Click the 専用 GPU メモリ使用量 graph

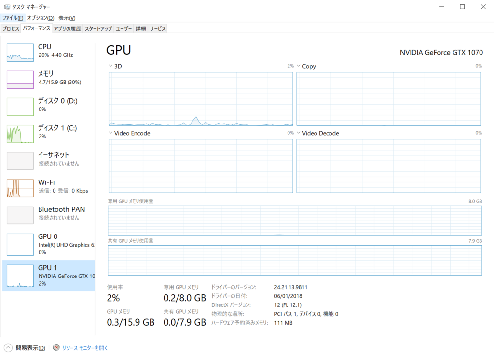[x=295, y=221]
